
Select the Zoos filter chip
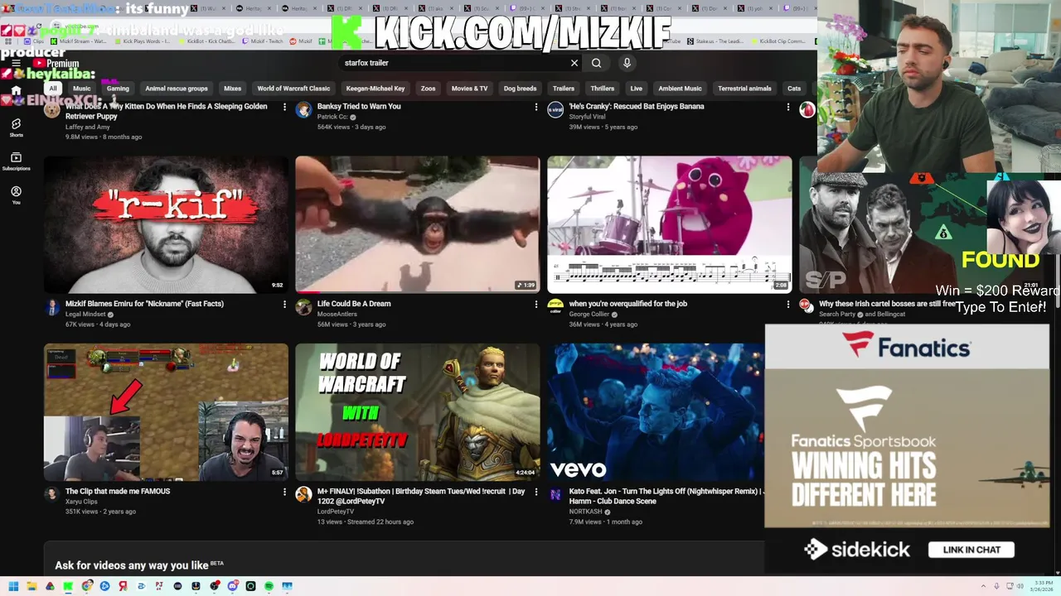pyautogui.click(x=428, y=89)
